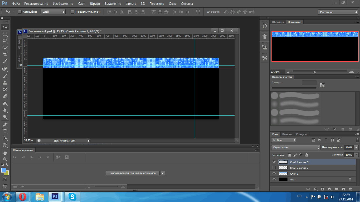Expand the Непрозрачность opacity dropdown arrow
The width and height of the screenshot is (360, 202).
click(x=356, y=148)
